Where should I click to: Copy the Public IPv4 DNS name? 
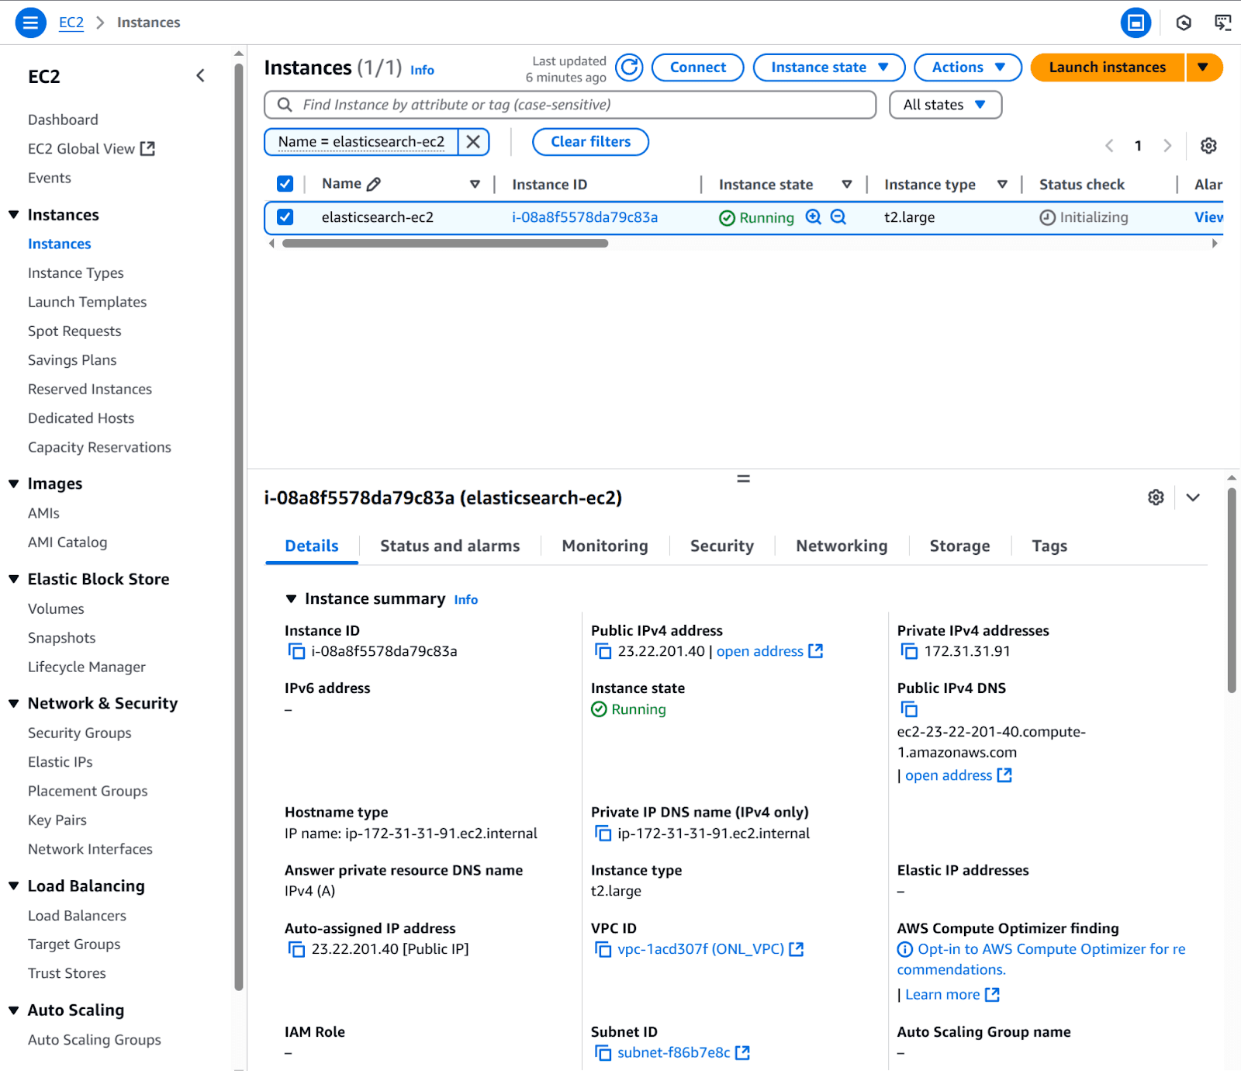point(908,709)
